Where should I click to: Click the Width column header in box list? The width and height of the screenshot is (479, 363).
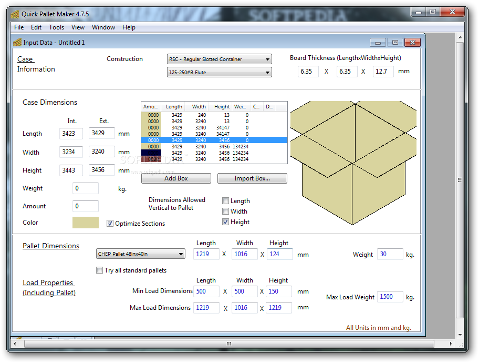coord(196,106)
